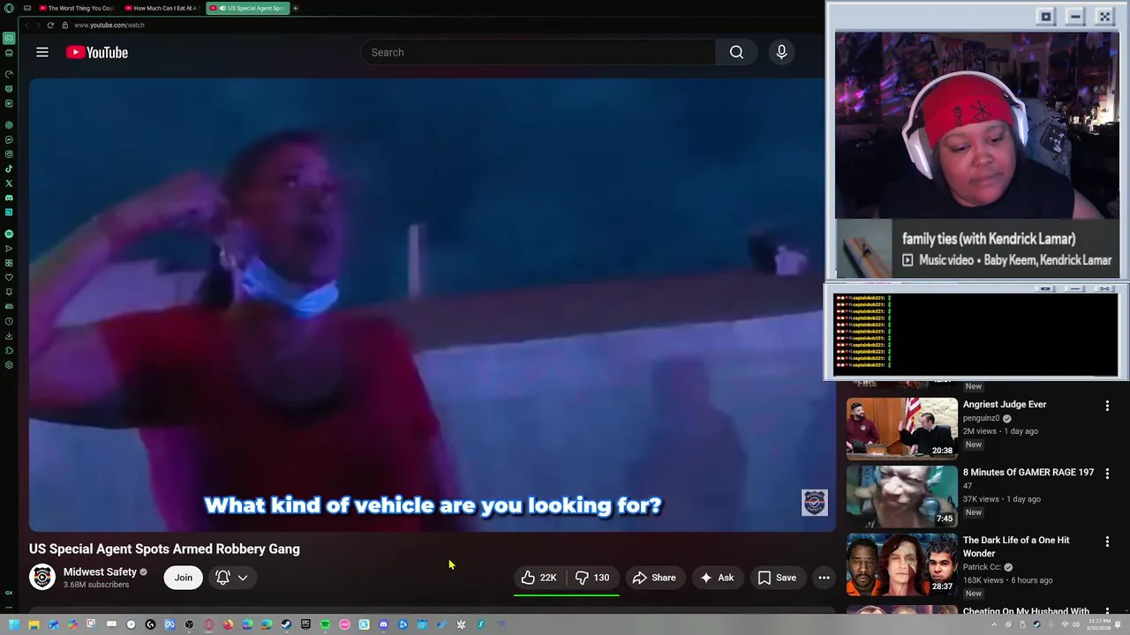Open File Explorer from the taskbar

34,624
